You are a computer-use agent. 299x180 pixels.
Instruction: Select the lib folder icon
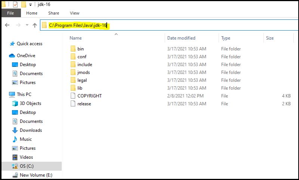pyautogui.click(x=73, y=88)
